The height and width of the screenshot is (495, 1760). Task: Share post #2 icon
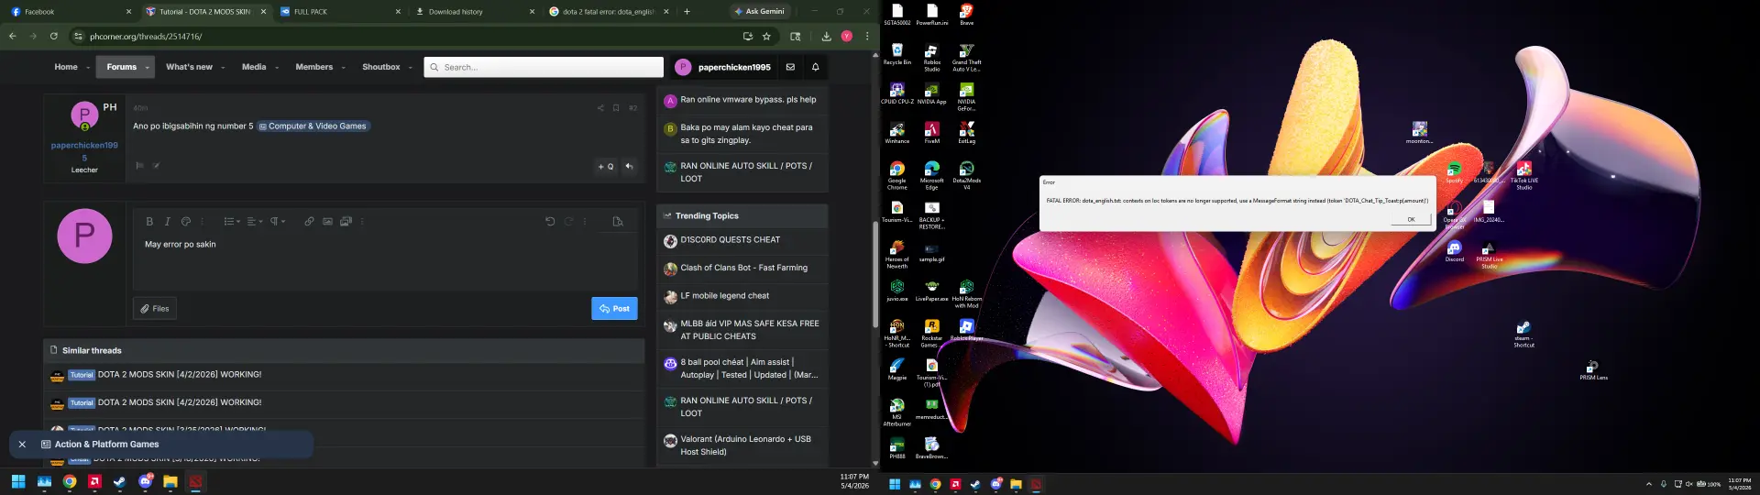[x=600, y=108]
